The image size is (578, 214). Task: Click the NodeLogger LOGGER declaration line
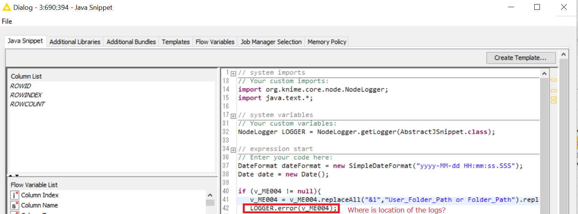pos(366,132)
